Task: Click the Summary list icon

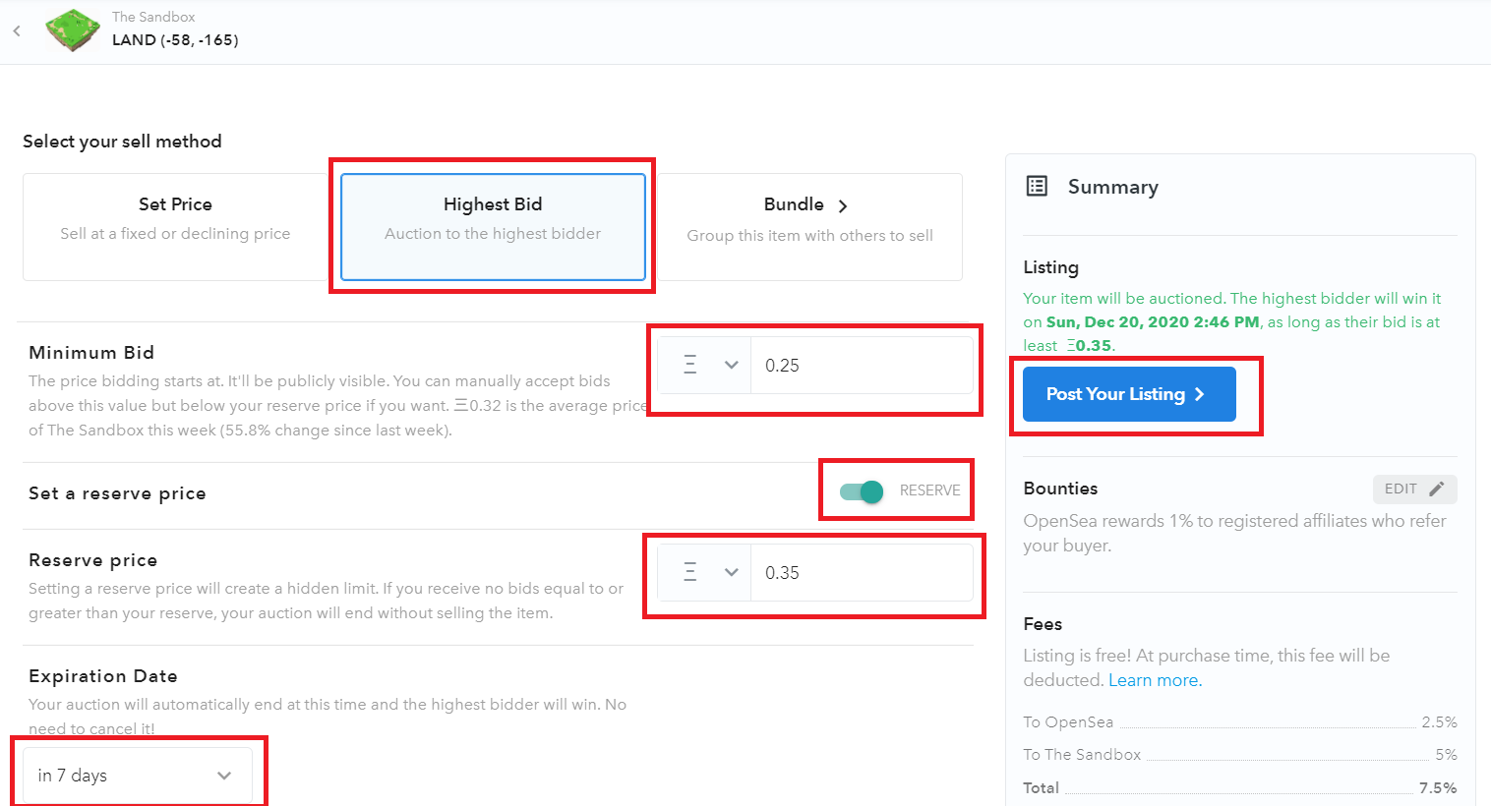Action: pos(1037,186)
